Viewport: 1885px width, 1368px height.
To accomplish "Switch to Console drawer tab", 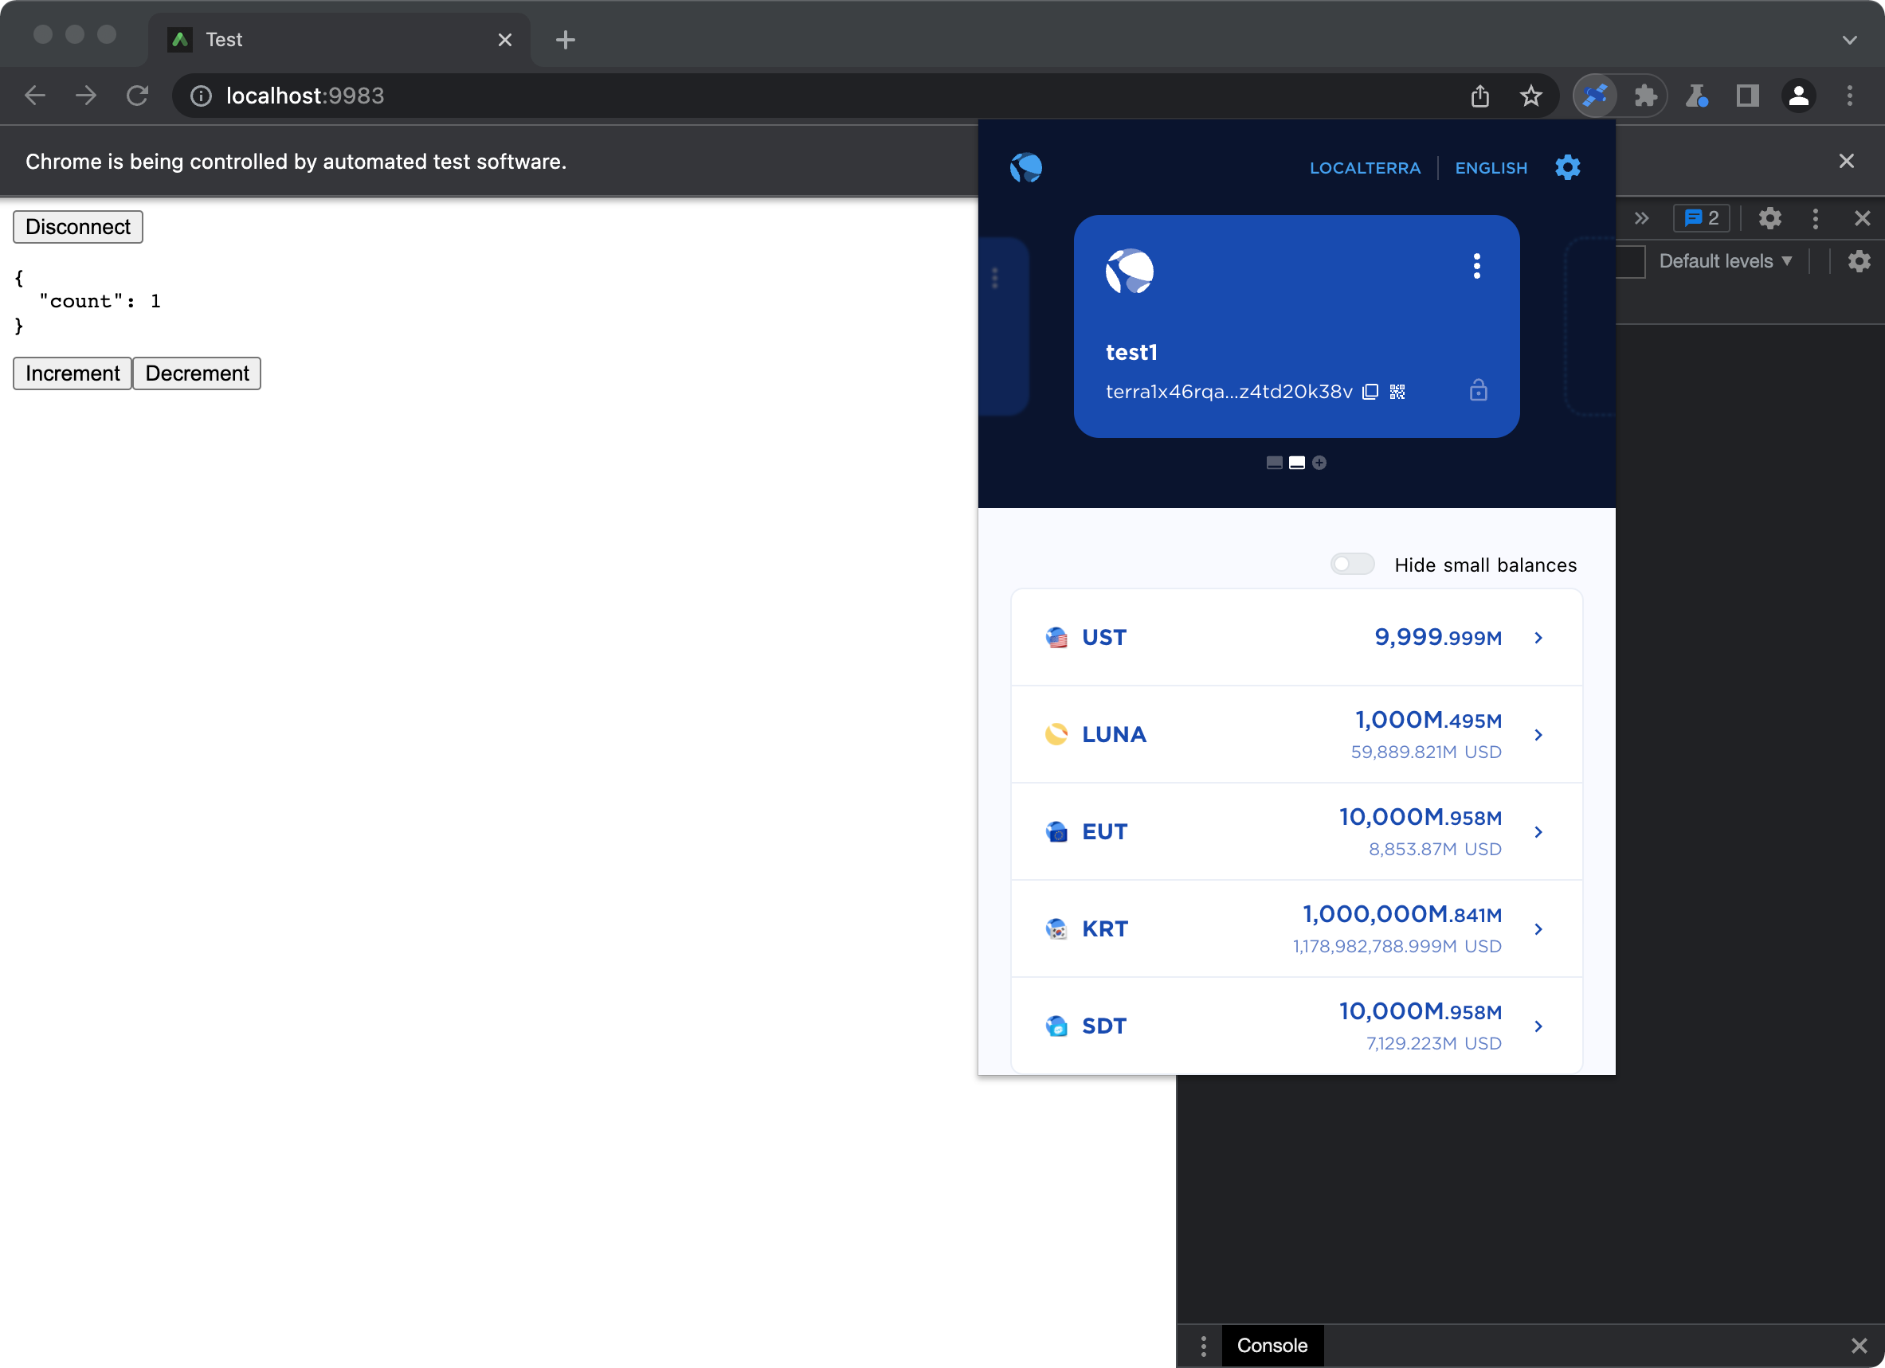I will pos(1272,1345).
